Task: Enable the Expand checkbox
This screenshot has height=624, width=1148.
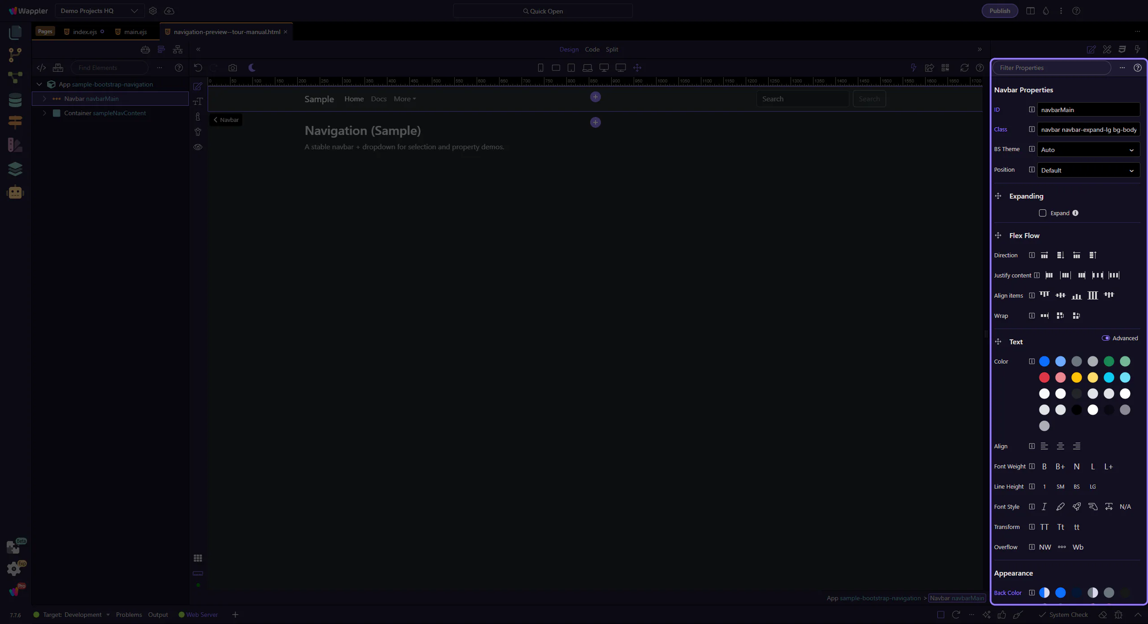Action: pyautogui.click(x=1043, y=213)
